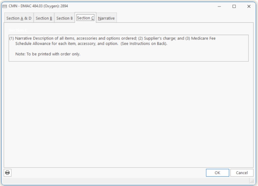
Task: Click the faint 'Section C' heading label
Action: click(x=18, y=30)
